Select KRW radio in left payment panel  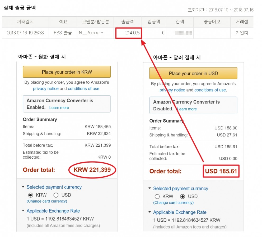(x=31, y=195)
